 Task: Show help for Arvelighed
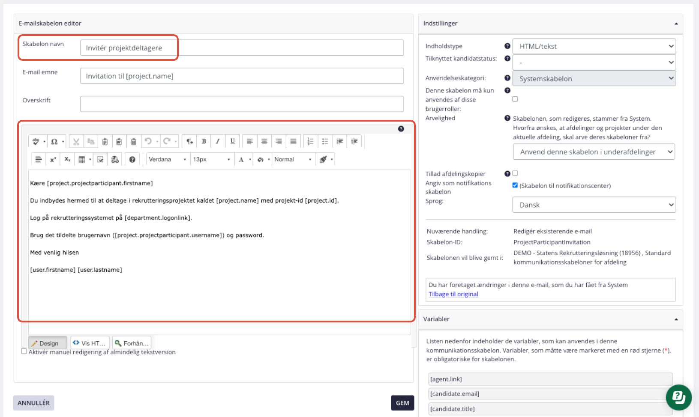tap(507, 118)
